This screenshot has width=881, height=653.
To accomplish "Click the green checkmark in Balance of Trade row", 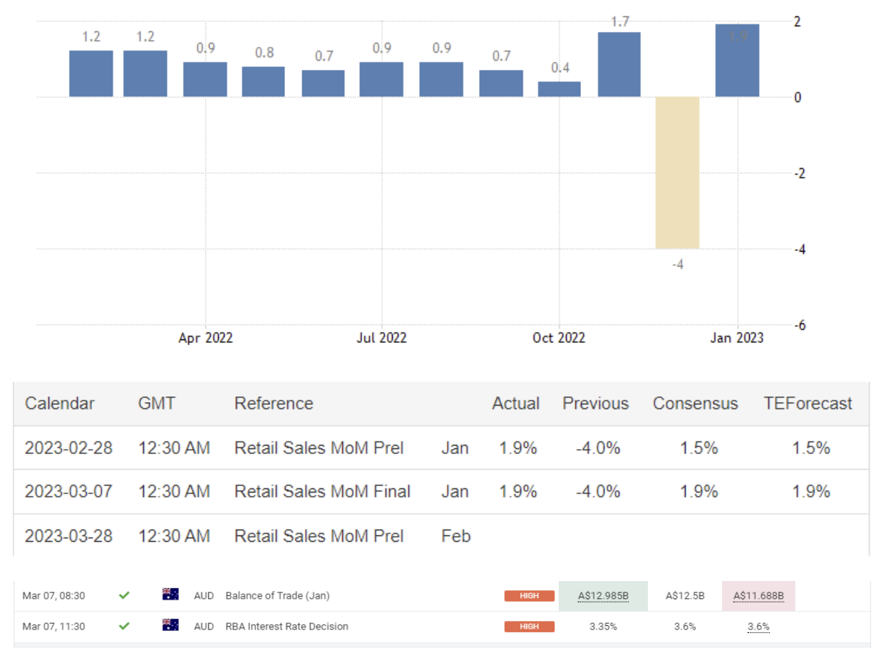I will point(124,595).
